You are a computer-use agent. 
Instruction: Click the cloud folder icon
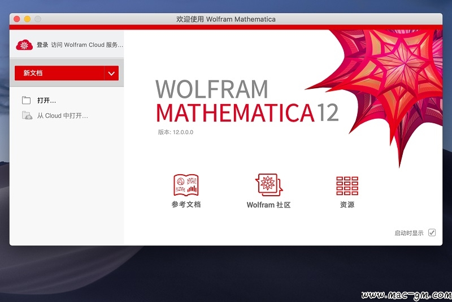coord(27,115)
